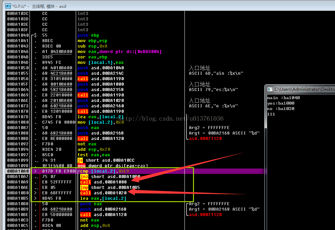The image size is (335, 230).
Task: Select 'not eax' at address 00BA1092
Action: pyautogui.click(x=87, y=144)
